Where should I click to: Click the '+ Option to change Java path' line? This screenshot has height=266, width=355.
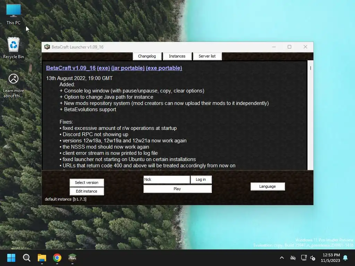point(106,97)
